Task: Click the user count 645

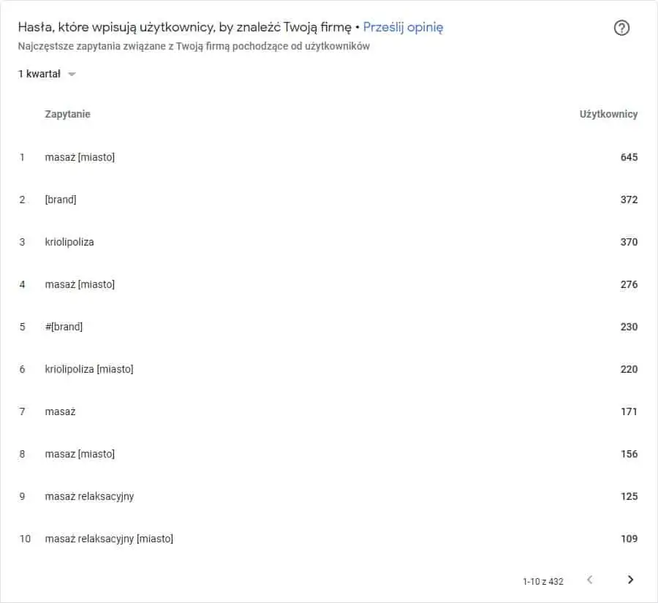Action: pos(629,157)
